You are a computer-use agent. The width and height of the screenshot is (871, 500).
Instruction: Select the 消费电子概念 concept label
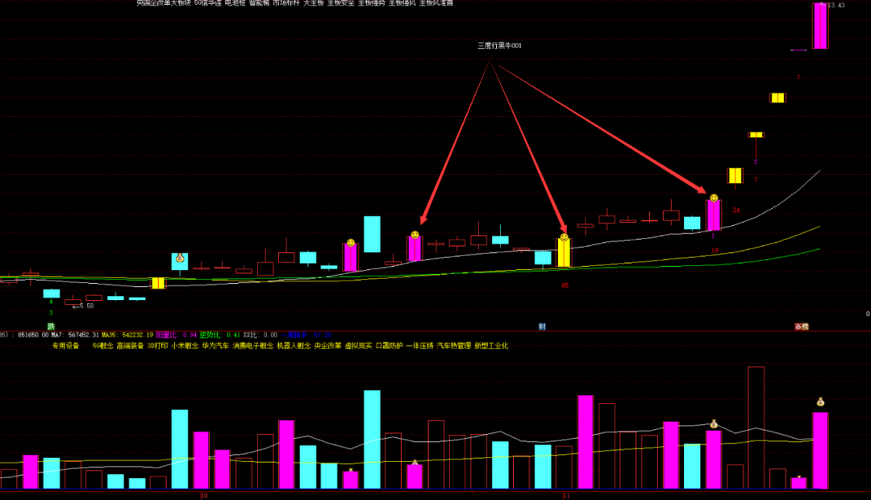pyautogui.click(x=252, y=345)
